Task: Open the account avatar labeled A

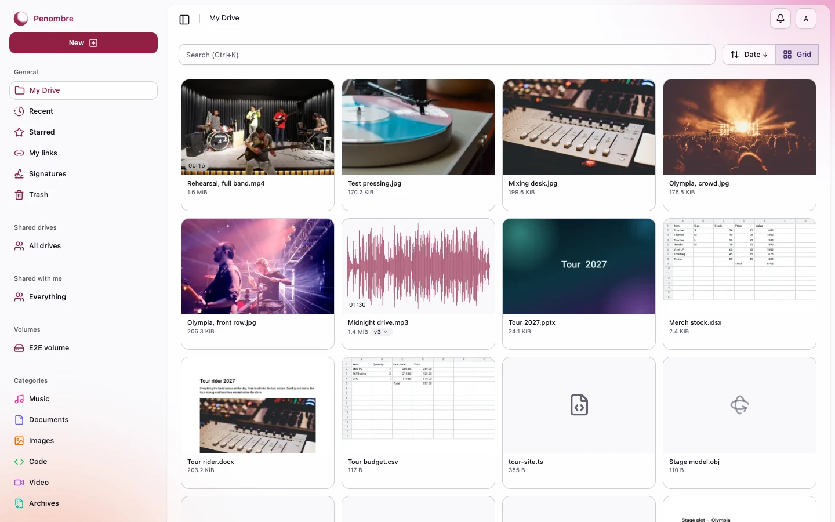Action: click(806, 19)
